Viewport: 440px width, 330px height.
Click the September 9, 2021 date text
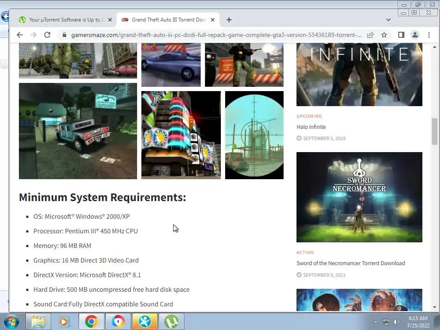pos(324,275)
